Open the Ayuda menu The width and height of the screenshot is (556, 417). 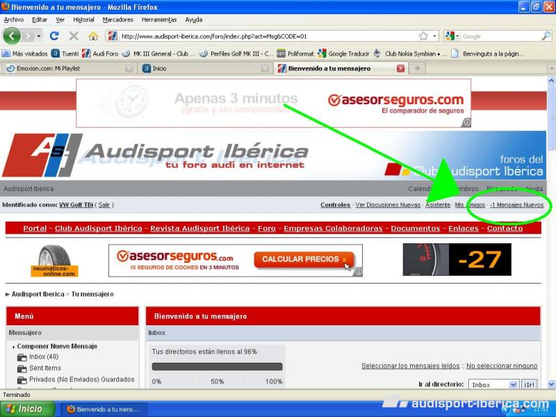coord(194,19)
